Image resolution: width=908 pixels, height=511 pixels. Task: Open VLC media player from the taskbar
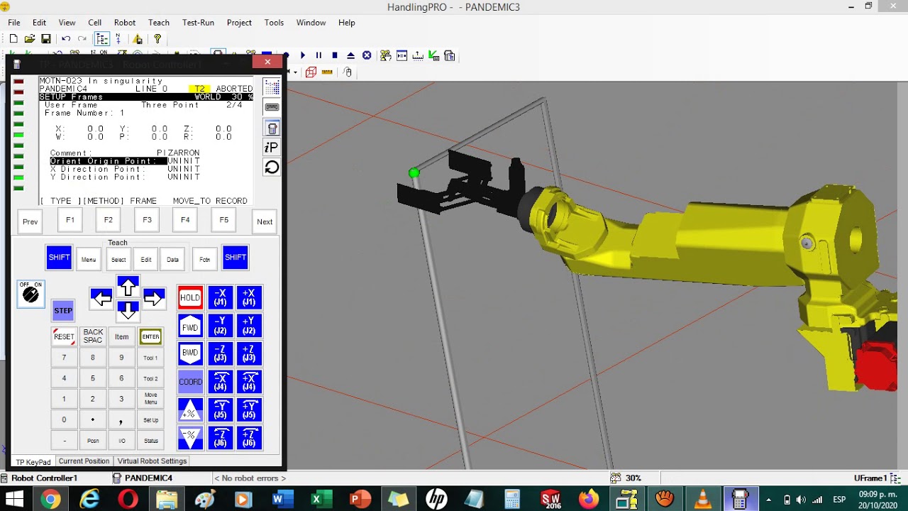[x=702, y=500]
